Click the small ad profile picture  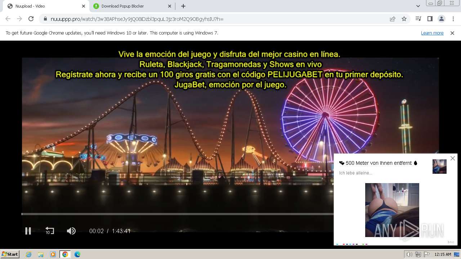pos(439,167)
